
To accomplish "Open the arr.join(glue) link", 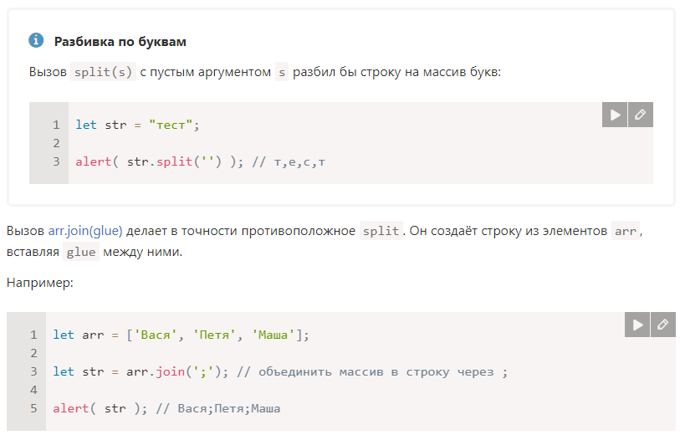I will point(85,230).
